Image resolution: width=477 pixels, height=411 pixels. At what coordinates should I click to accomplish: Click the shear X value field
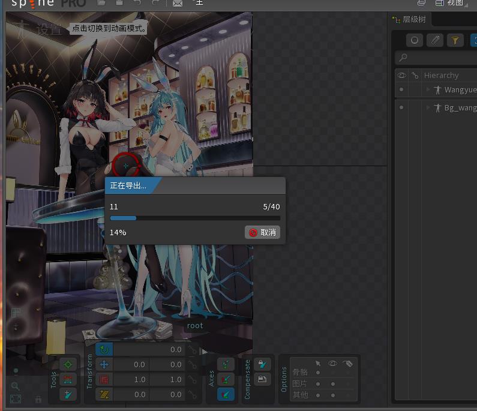coord(131,395)
